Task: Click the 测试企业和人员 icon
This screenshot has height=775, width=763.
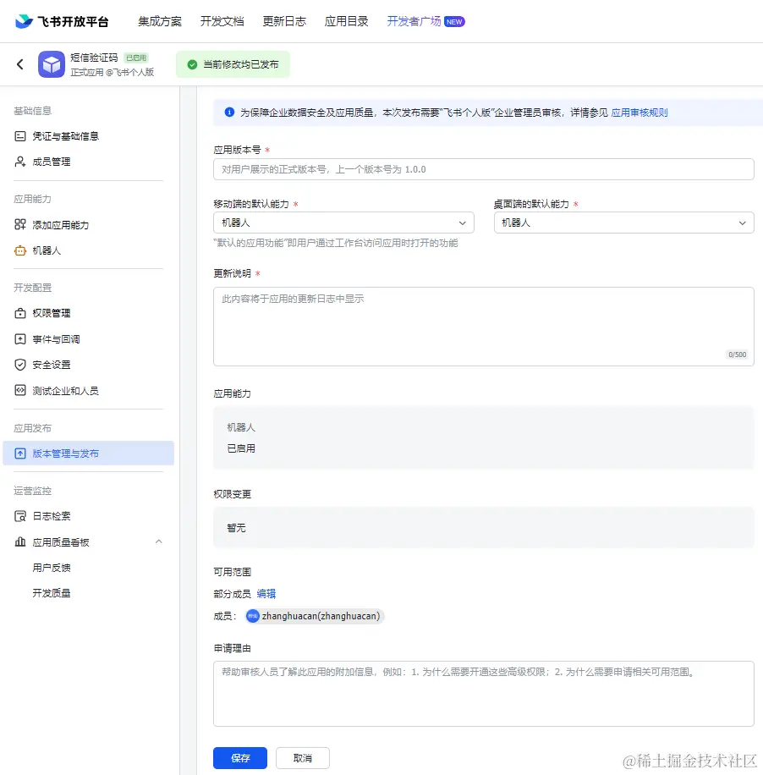Action: (x=20, y=391)
